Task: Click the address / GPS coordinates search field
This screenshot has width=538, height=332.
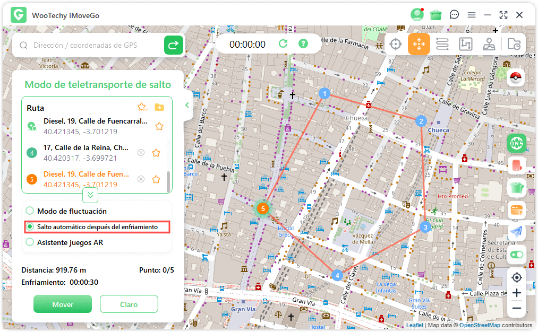Action: coord(90,46)
